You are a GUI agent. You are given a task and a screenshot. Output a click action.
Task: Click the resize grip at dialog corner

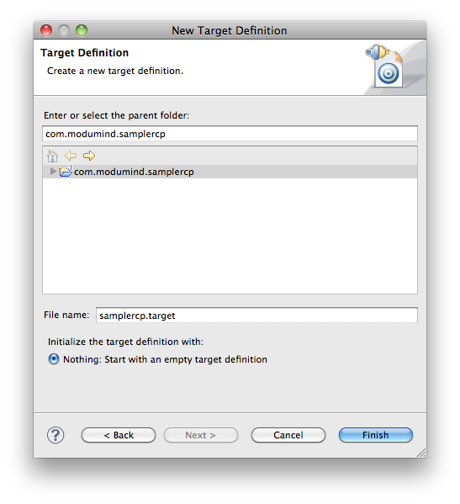[x=421, y=453]
